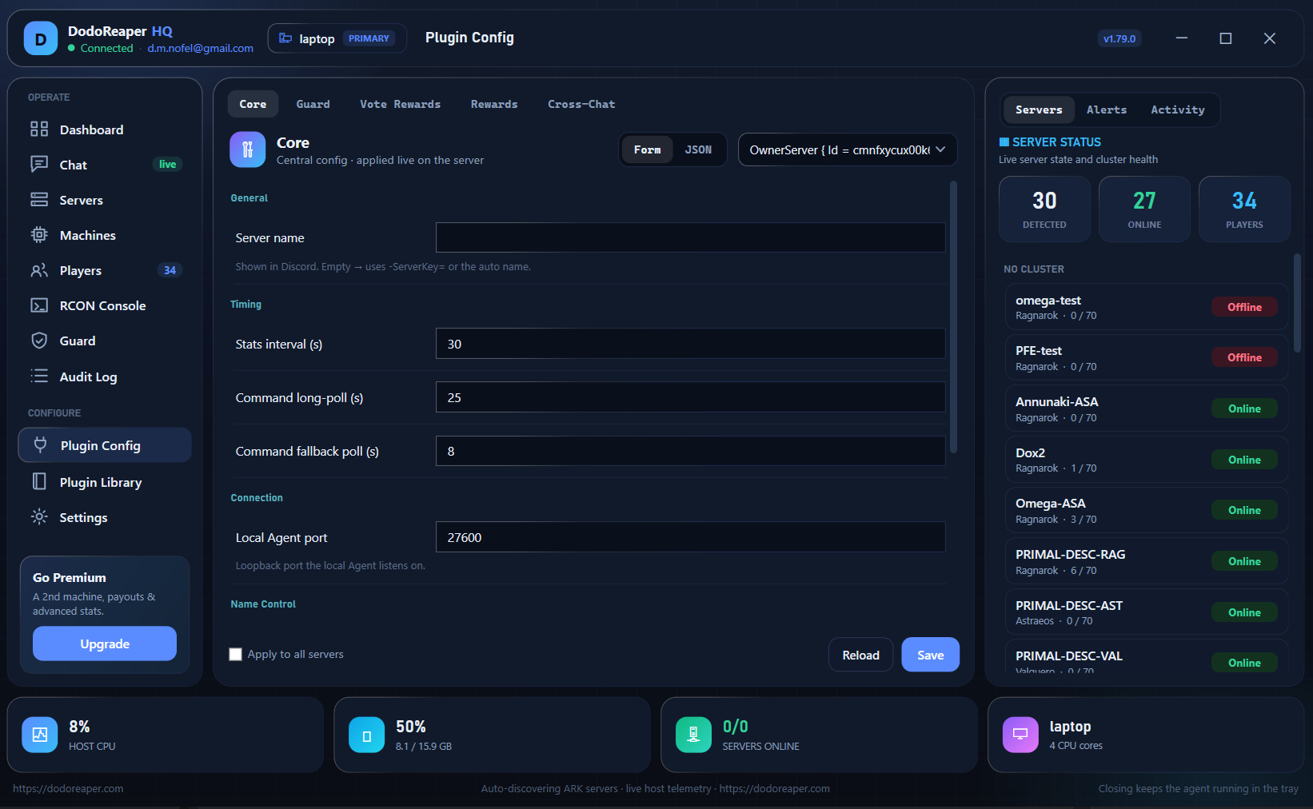
Task: Click the Command fallback poll field
Action: (x=691, y=451)
